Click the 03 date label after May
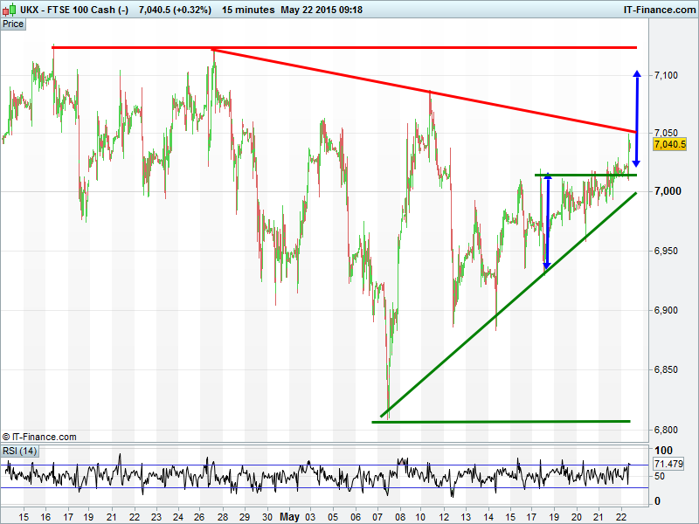 (x=310, y=517)
